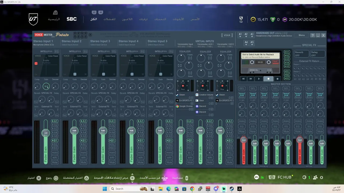This screenshot has height=193, width=344.
Task: Toggle Reverb OFF in Special FX
Action: [x=301, y=54]
